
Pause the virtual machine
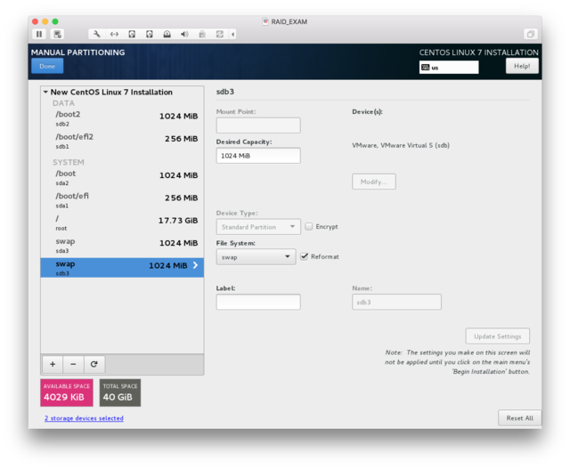pos(39,34)
